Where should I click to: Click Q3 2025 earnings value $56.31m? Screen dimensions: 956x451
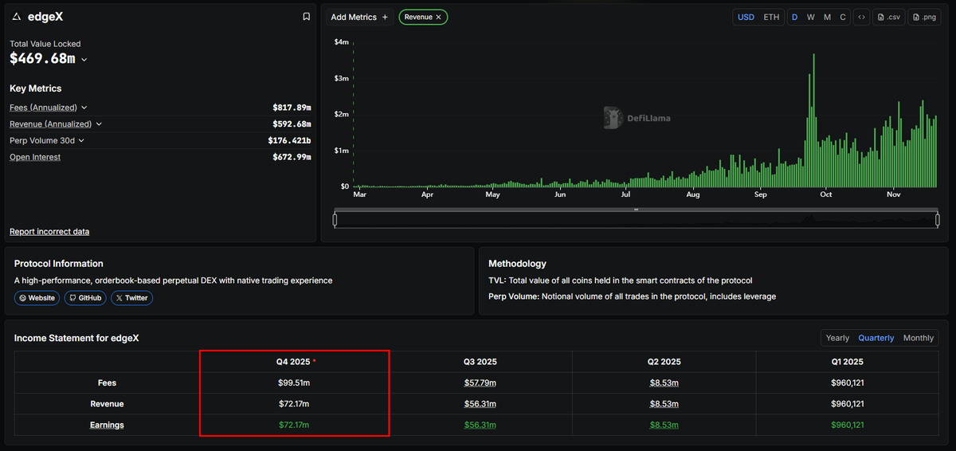480,425
